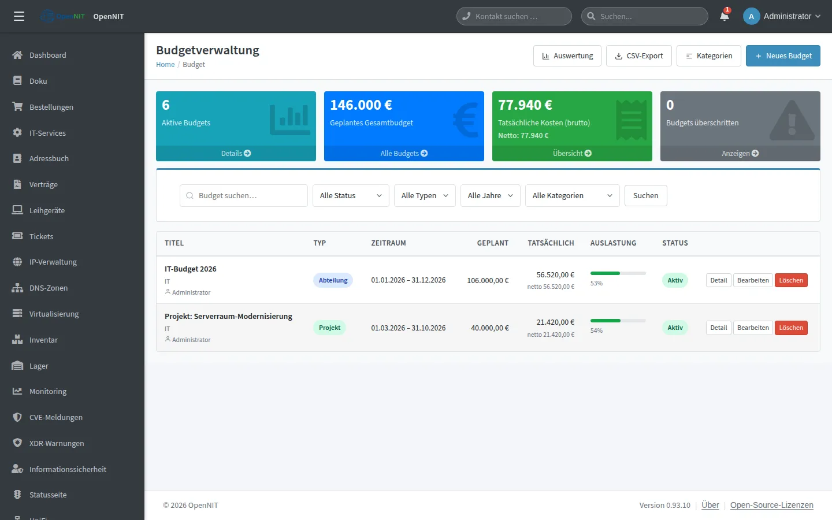
Task: Go to Bestellungen in the sidebar
Action: [x=72, y=107]
